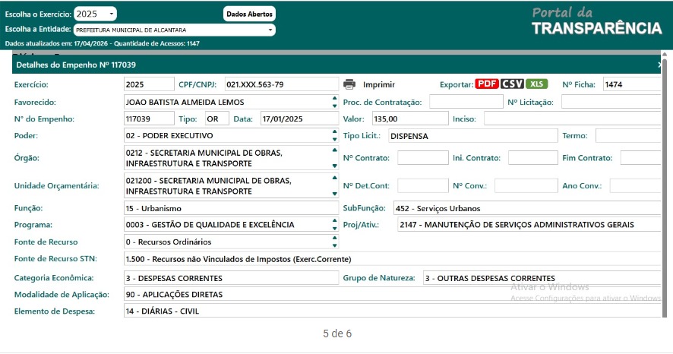Open the Exercício year dropdown showing 2025
Image resolution: width=673 pixels, height=354 pixels.
[x=96, y=14]
